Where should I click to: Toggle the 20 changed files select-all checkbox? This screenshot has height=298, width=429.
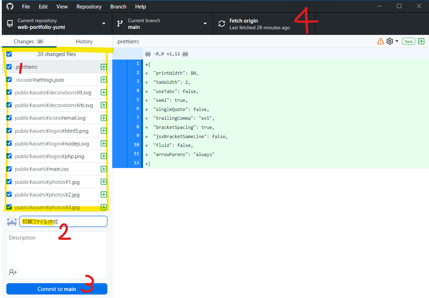pyautogui.click(x=9, y=54)
